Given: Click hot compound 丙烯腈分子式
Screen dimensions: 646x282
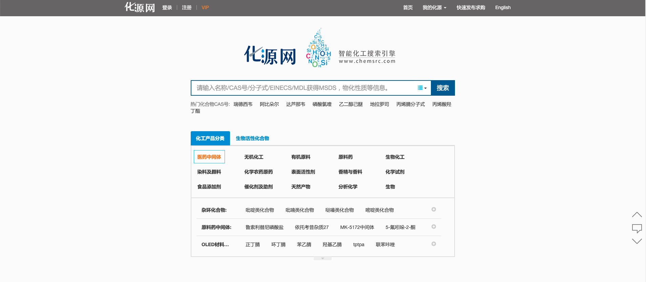Looking at the screenshot, I should click(x=411, y=104).
